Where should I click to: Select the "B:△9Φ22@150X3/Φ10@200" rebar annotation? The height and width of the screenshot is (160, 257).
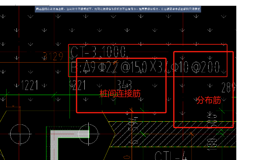(x=145, y=67)
